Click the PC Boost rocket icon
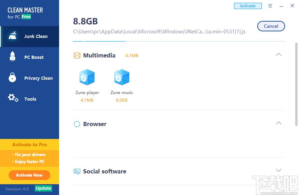 pos(13,56)
